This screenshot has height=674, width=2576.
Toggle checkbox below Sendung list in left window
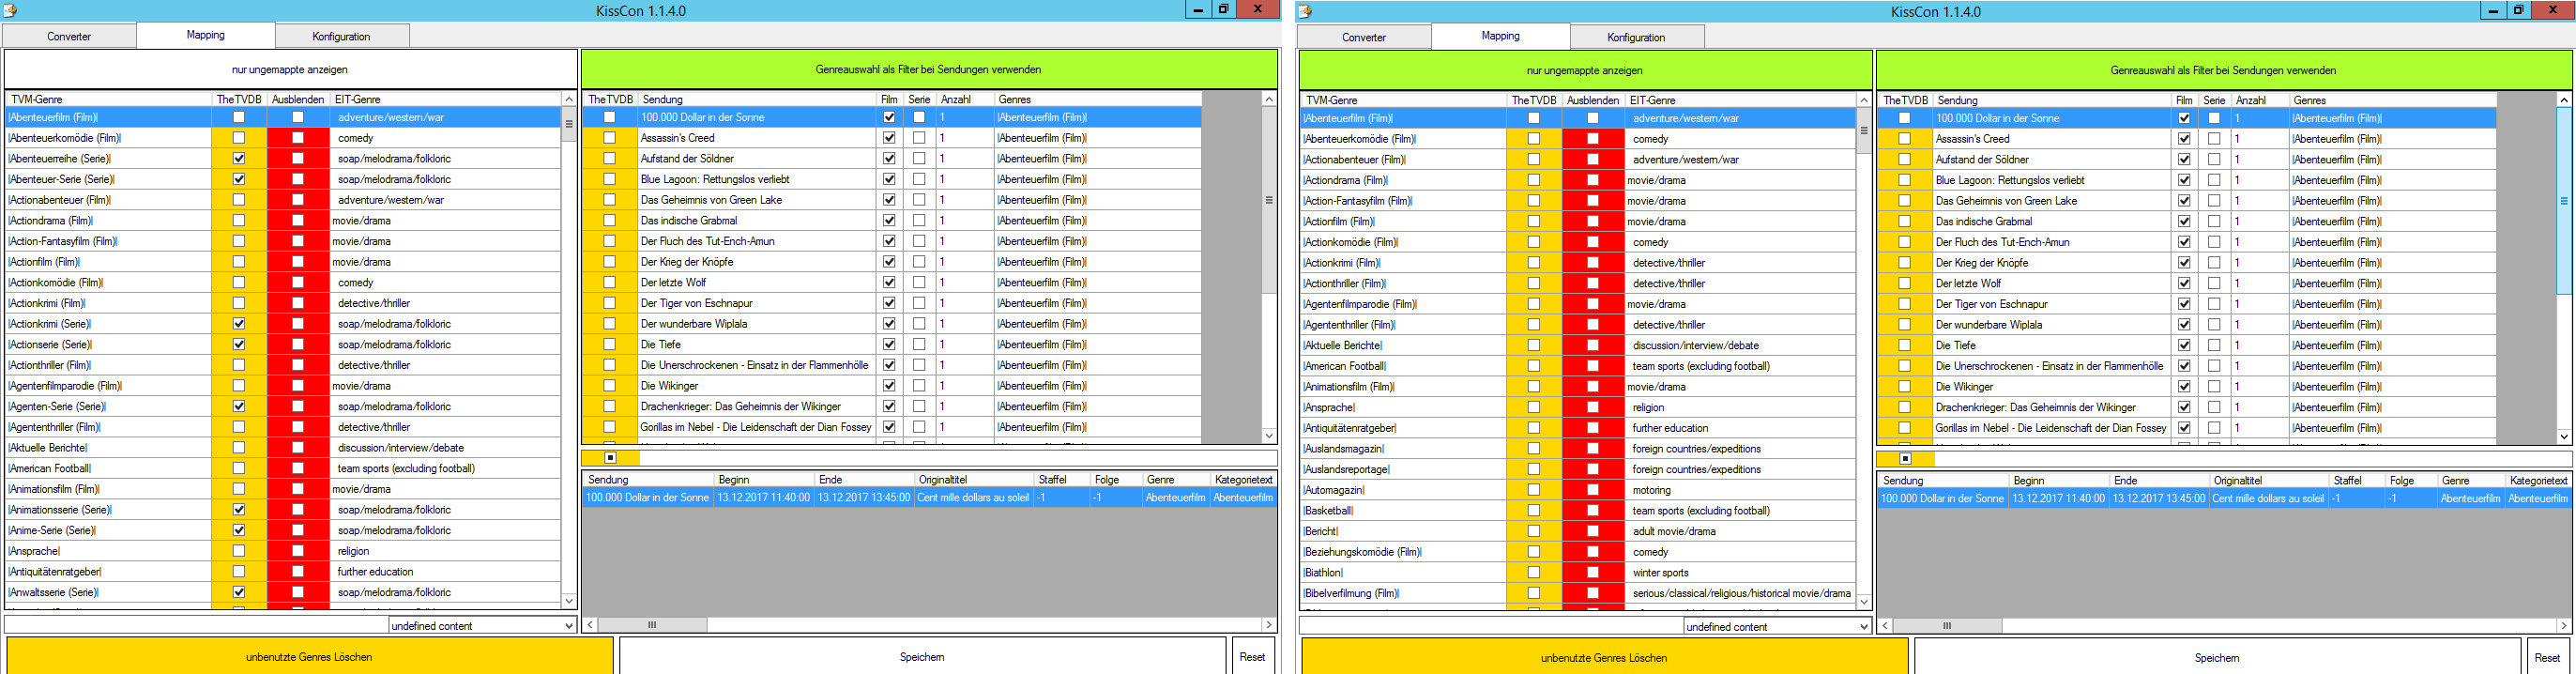point(610,458)
